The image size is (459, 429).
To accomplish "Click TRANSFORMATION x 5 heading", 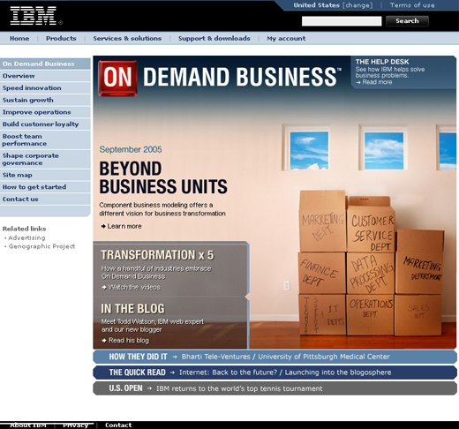I will (x=157, y=255).
